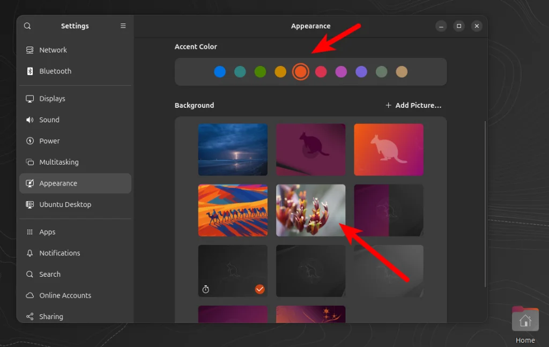Viewport: 549px width, 347px height.
Task: Open the Notifications settings panel
Action: coord(59,253)
